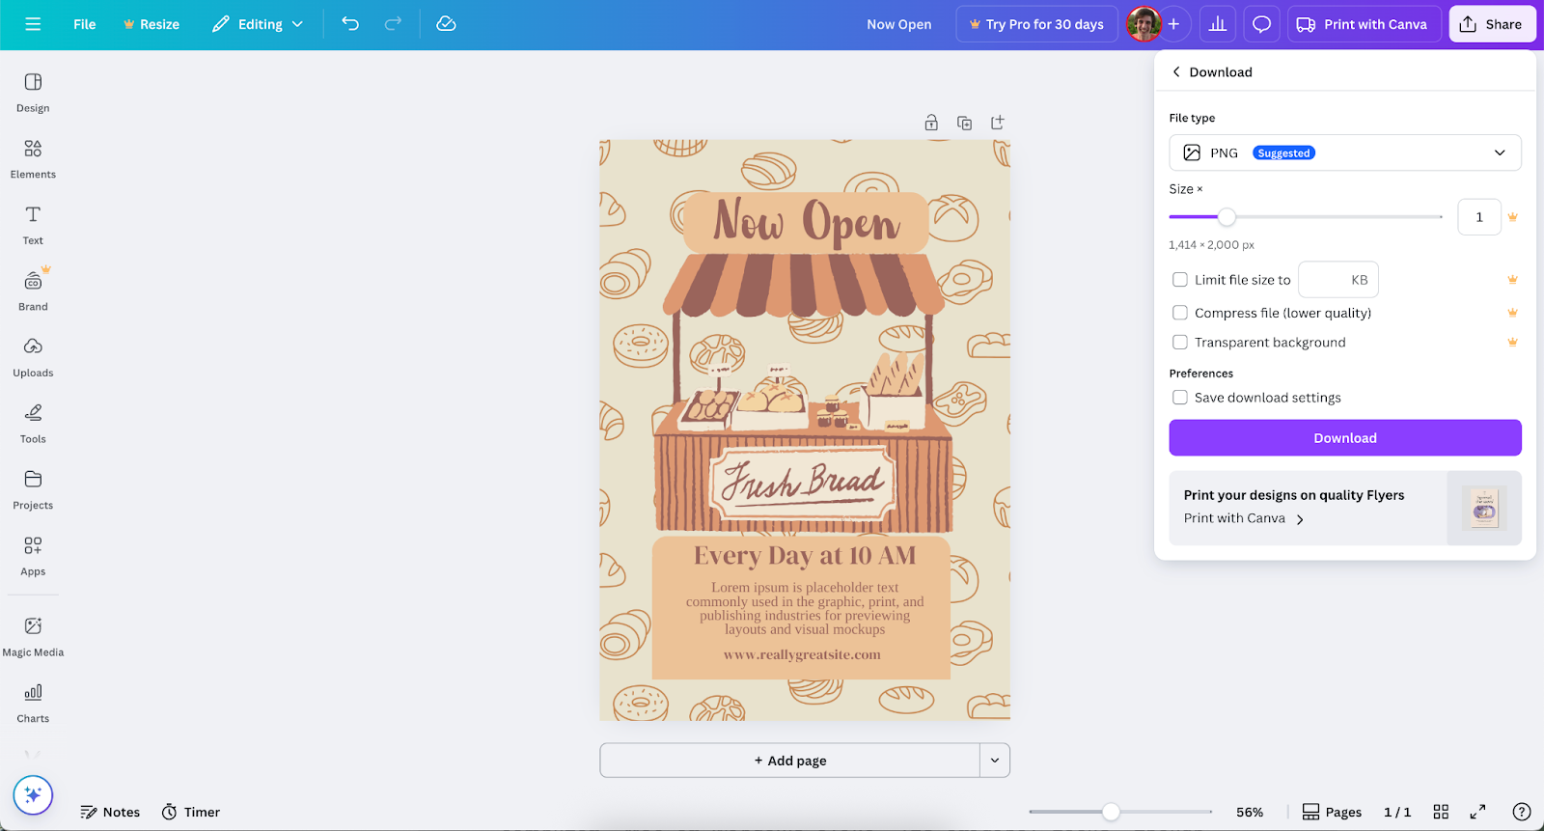Select the Text tool in sidebar
The height and width of the screenshot is (831, 1544).
point(33,225)
